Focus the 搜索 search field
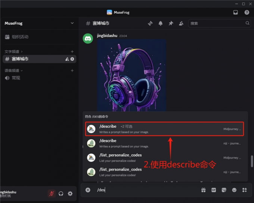 pyautogui.click(x=220, y=23)
